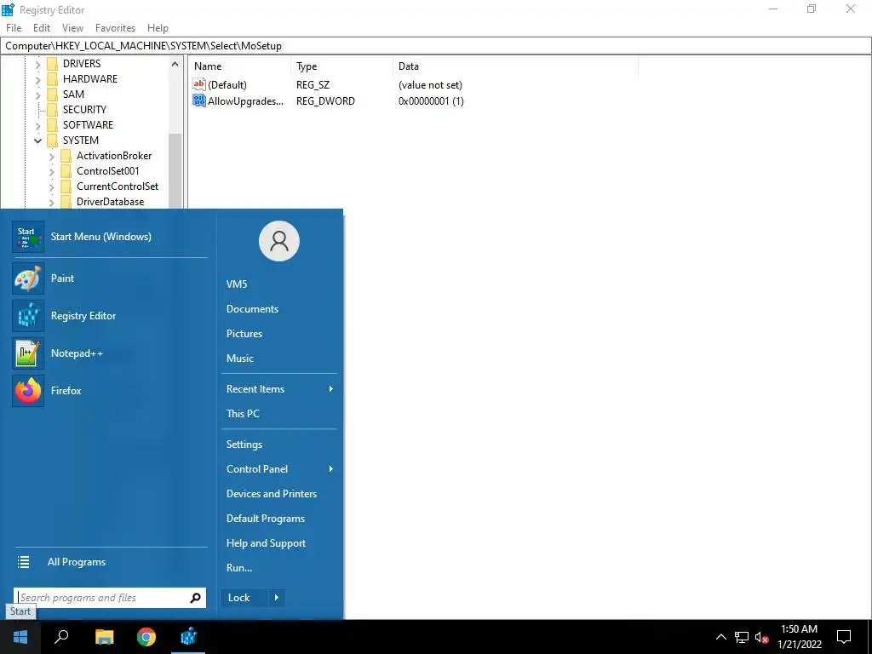The width and height of the screenshot is (872, 654).
Task: Click the user account avatar picture
Action: coord(279,241)
